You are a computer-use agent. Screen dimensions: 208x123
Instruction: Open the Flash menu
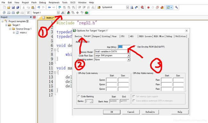[x=34, y=2]
